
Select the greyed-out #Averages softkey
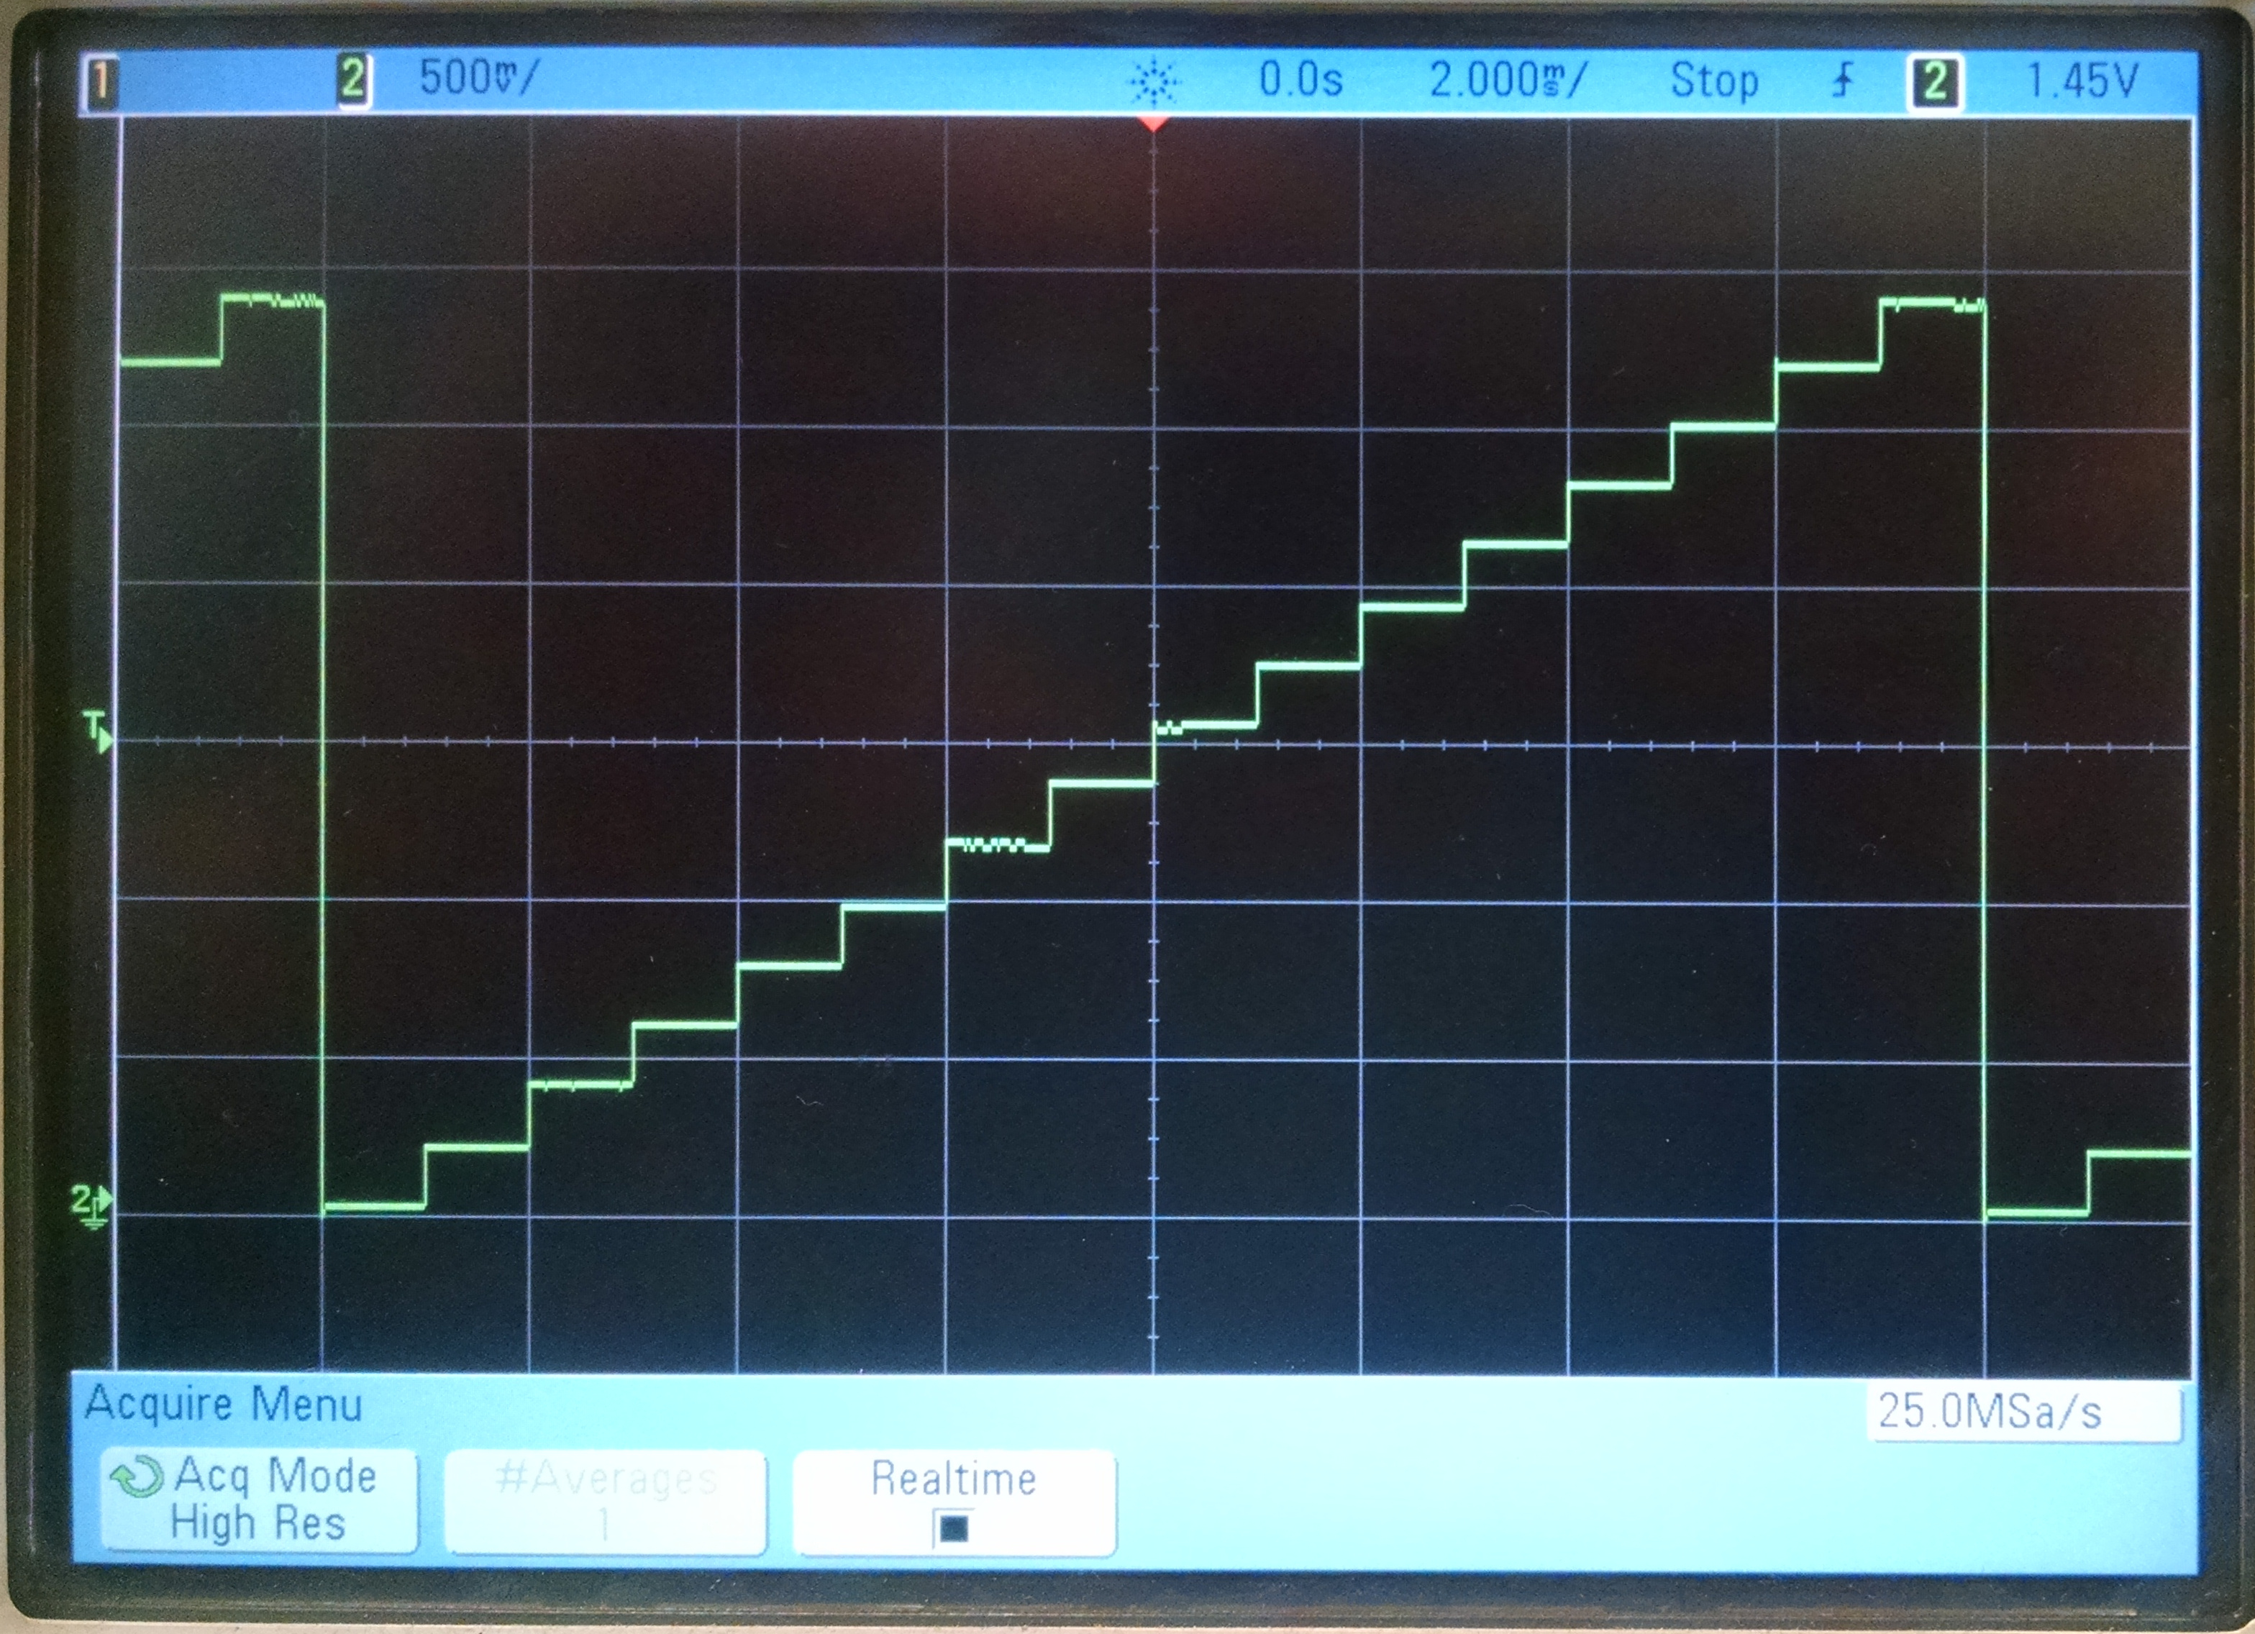coord(606,1502)
